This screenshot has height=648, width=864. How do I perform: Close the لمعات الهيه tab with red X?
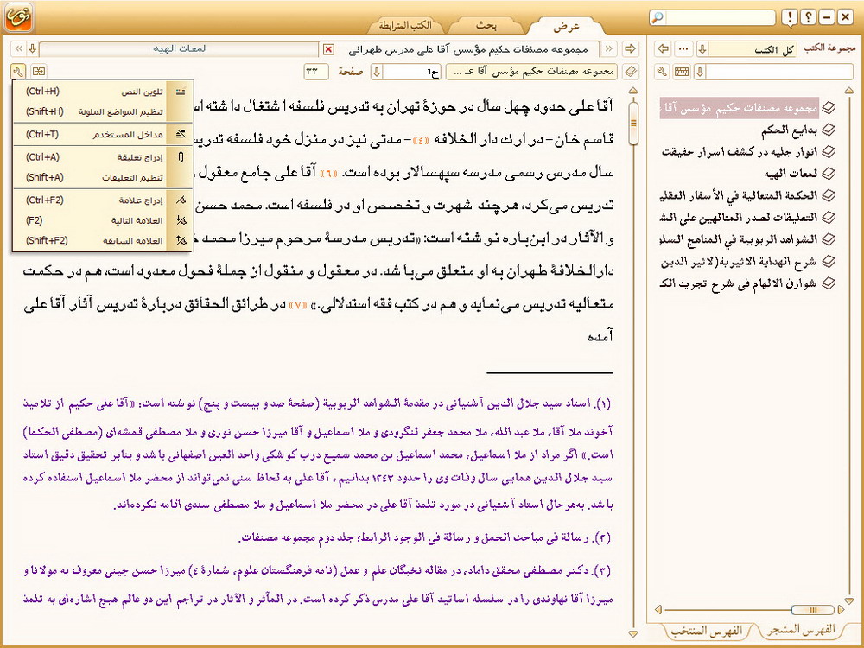click(327, 49)
